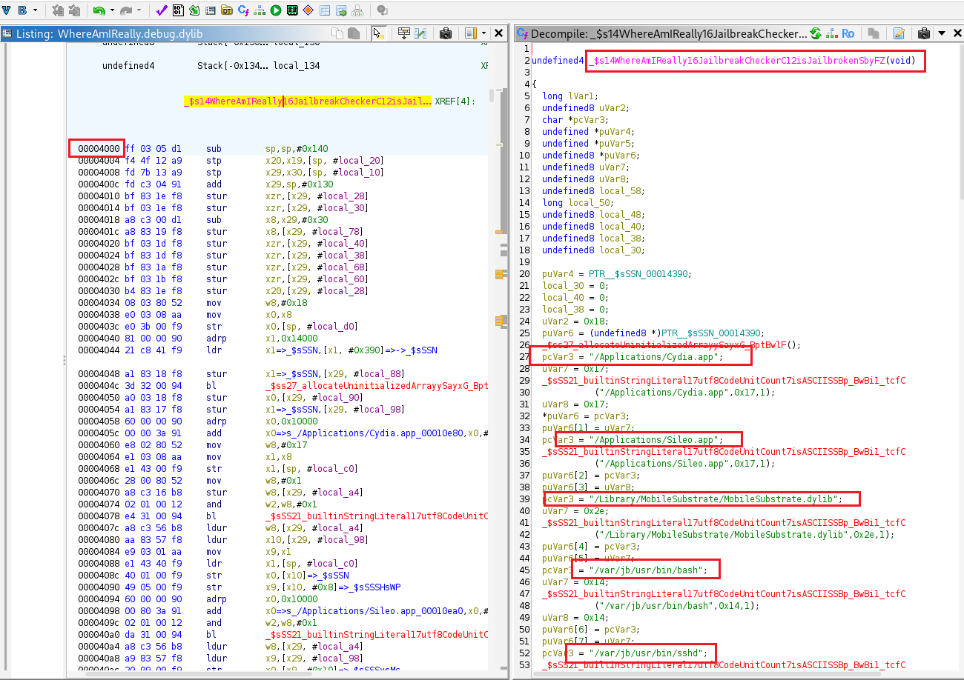Click the green run script play button

coord(275,10)
